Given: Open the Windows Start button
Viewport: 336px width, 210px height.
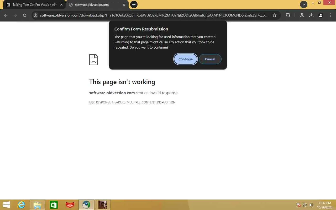Looking at the screenshot, I should [x=7, y=205].
